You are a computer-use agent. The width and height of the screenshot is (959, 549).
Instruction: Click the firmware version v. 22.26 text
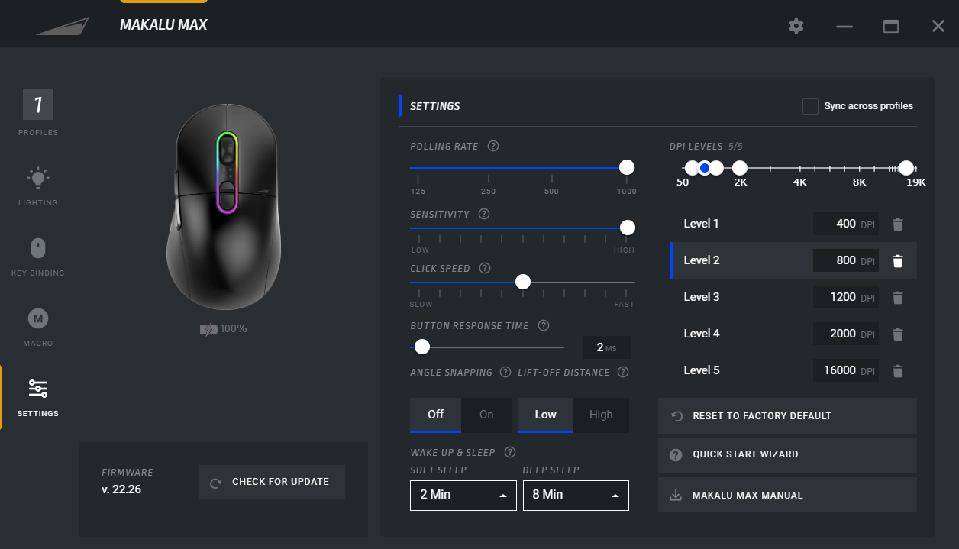coord(121,489)
